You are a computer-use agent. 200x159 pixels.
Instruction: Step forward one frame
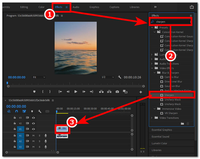pyautogui.click(x=84, y=91)
